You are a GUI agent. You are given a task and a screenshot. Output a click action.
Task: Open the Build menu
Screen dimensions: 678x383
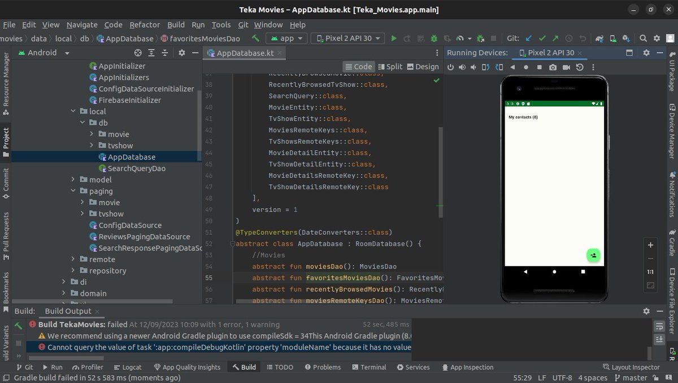pos(176,25)
